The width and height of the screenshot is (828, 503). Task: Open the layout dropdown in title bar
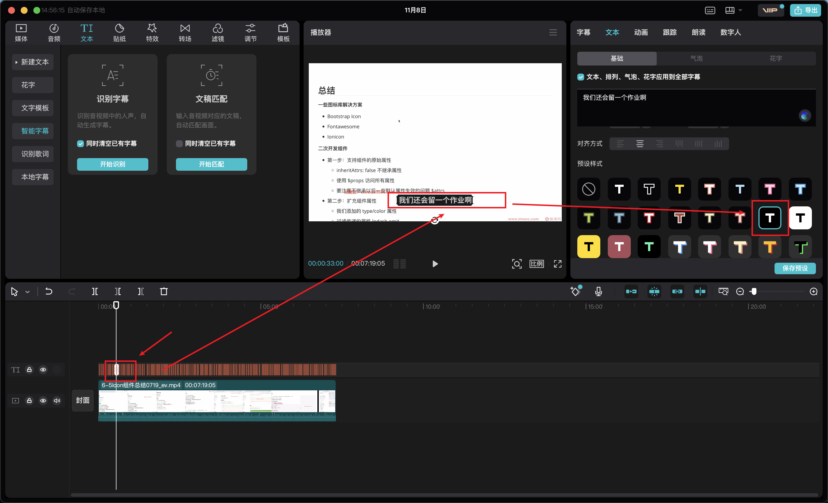(740, 10)
